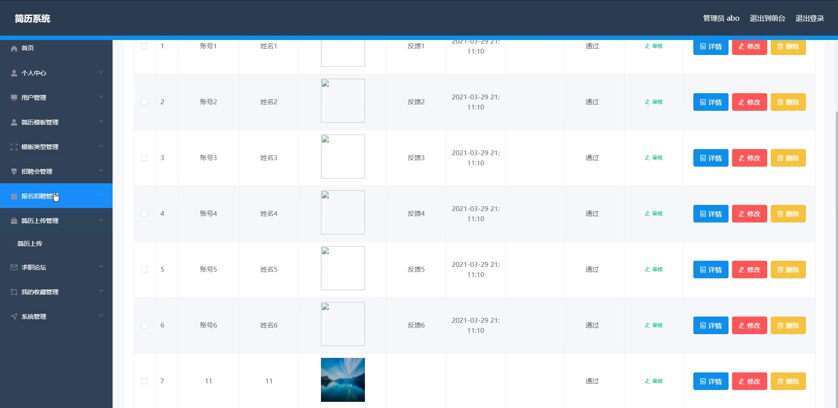Image resolution: width=838 pixels, height=408 pixels.
Task: Click the 审核 review icon in row 1
Action: coord(647,46)
